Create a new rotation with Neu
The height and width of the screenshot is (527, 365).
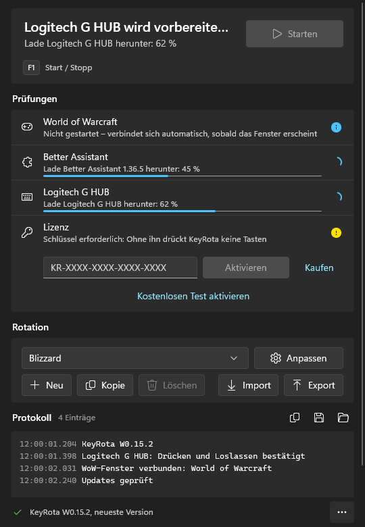(47, 385)
